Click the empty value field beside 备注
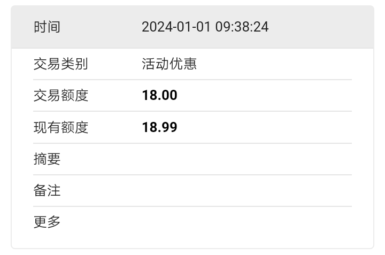 (247, 190)
